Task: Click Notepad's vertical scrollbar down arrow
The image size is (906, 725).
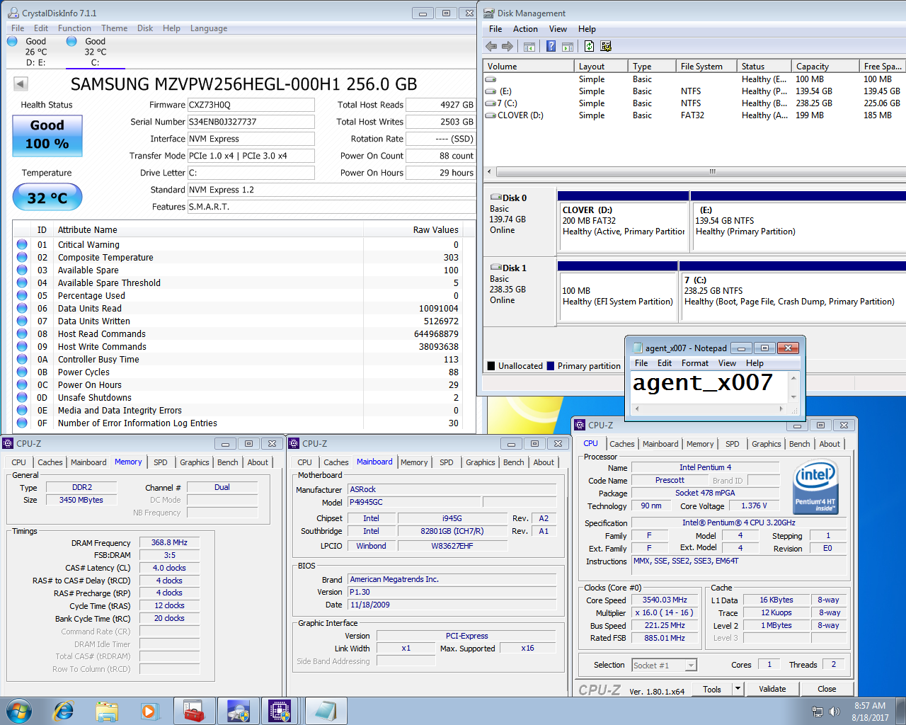Action: (x=793, y=397)
